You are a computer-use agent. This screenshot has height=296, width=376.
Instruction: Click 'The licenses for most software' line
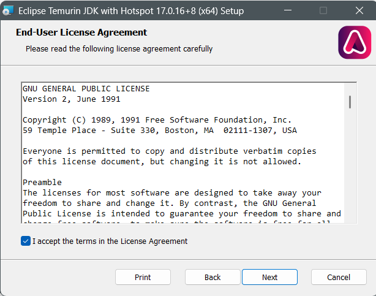[172, 193]
